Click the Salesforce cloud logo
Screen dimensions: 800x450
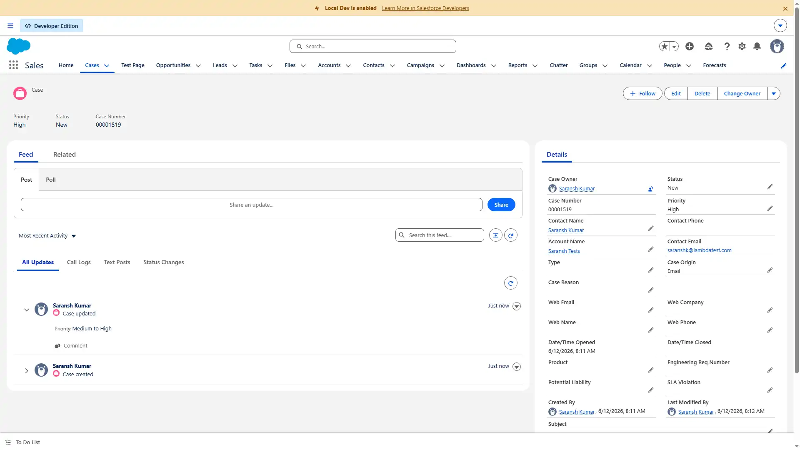click(x=19, y=46)
